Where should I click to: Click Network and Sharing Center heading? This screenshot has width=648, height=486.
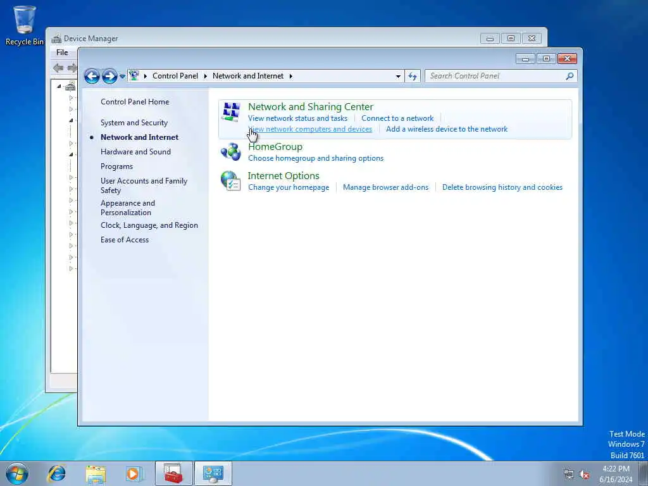click(x=310, y=106)
